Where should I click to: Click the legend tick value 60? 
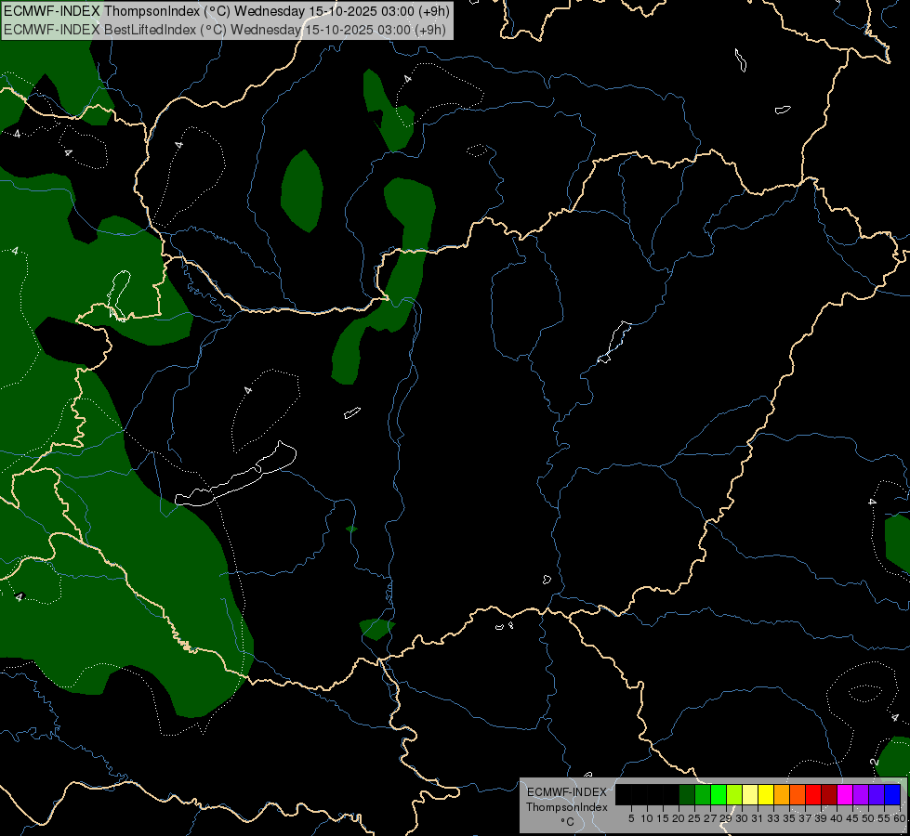900,818
